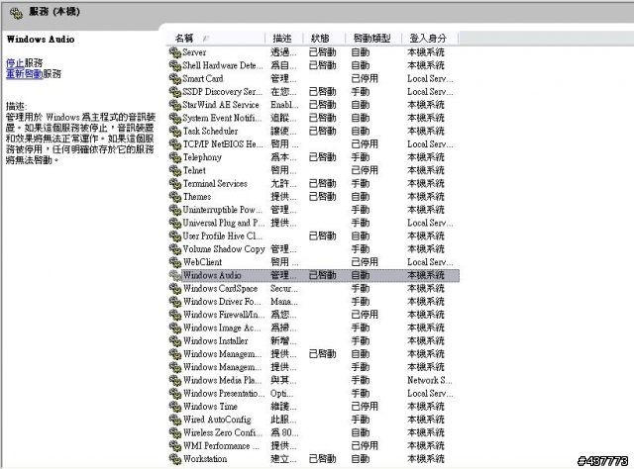Click the Volume Shadow Copy icon
Viewport: 634px width, 469px height.
pyautogui.click(x=174, y=248)
